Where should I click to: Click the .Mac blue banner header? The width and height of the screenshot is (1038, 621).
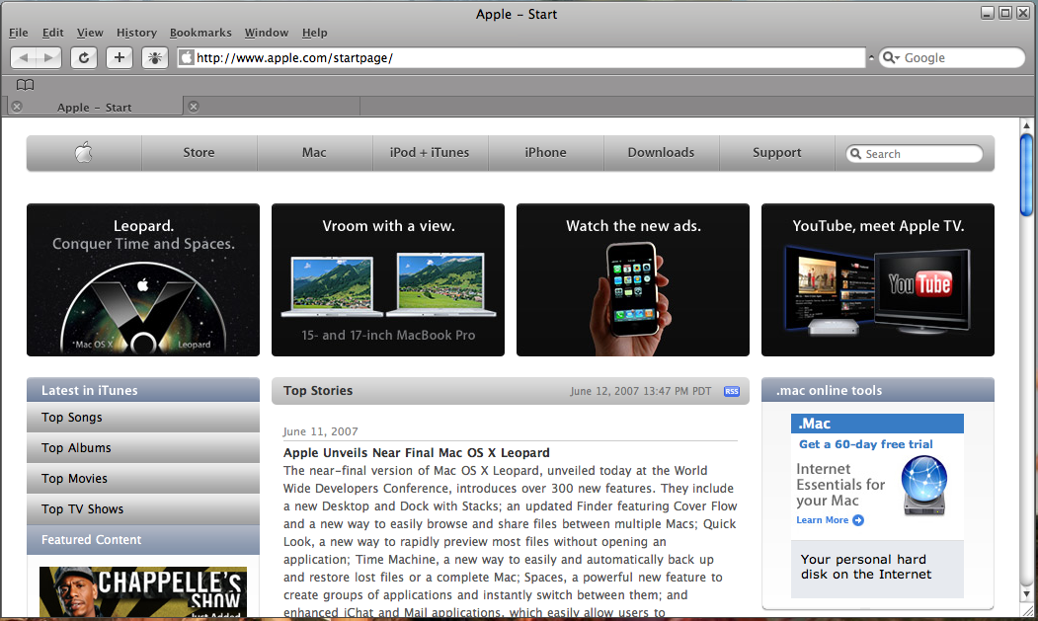pos(877,424)
